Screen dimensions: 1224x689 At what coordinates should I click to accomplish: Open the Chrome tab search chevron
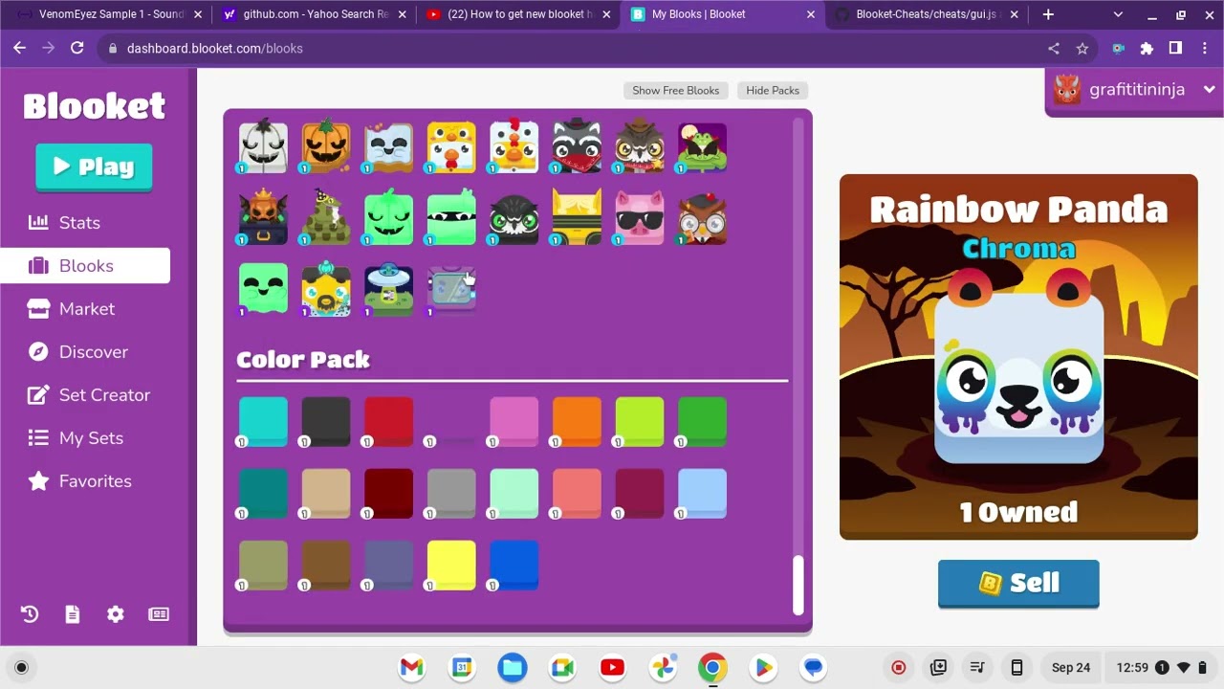1119,14
